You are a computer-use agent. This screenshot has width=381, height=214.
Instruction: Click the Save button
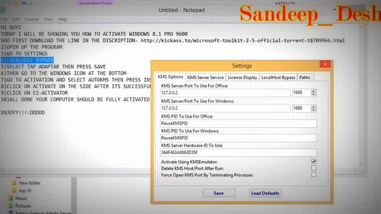tap(218, 193)
